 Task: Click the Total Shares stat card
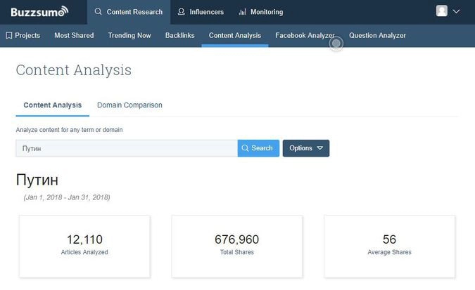(x=237, y=245)
